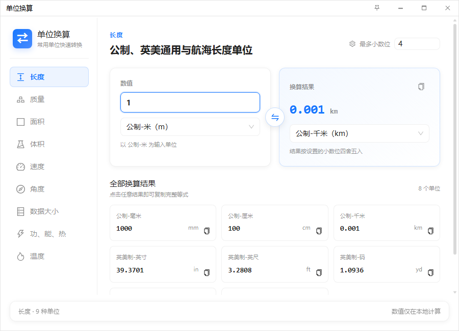459x331 pixels.
Task: Click the large 0.001 result value
Action: 307,109
